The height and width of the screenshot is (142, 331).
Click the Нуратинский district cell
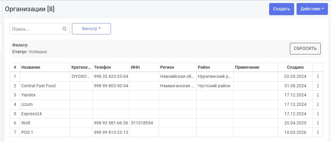coord(215,77)
